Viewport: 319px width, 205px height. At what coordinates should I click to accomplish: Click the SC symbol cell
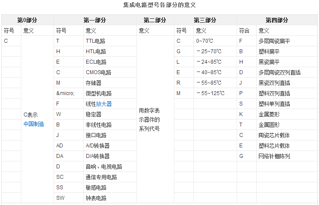[x=68, y=177]
